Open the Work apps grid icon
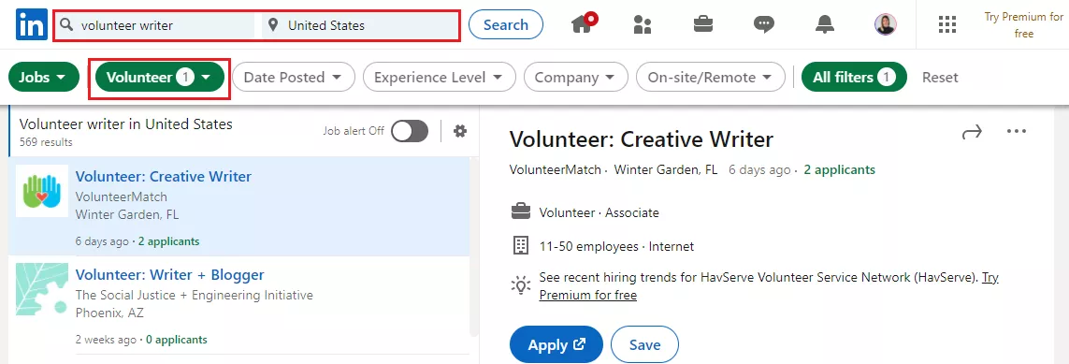 click(947, 25)
